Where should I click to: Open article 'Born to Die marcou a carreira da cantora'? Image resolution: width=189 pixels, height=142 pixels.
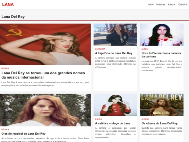161,55
